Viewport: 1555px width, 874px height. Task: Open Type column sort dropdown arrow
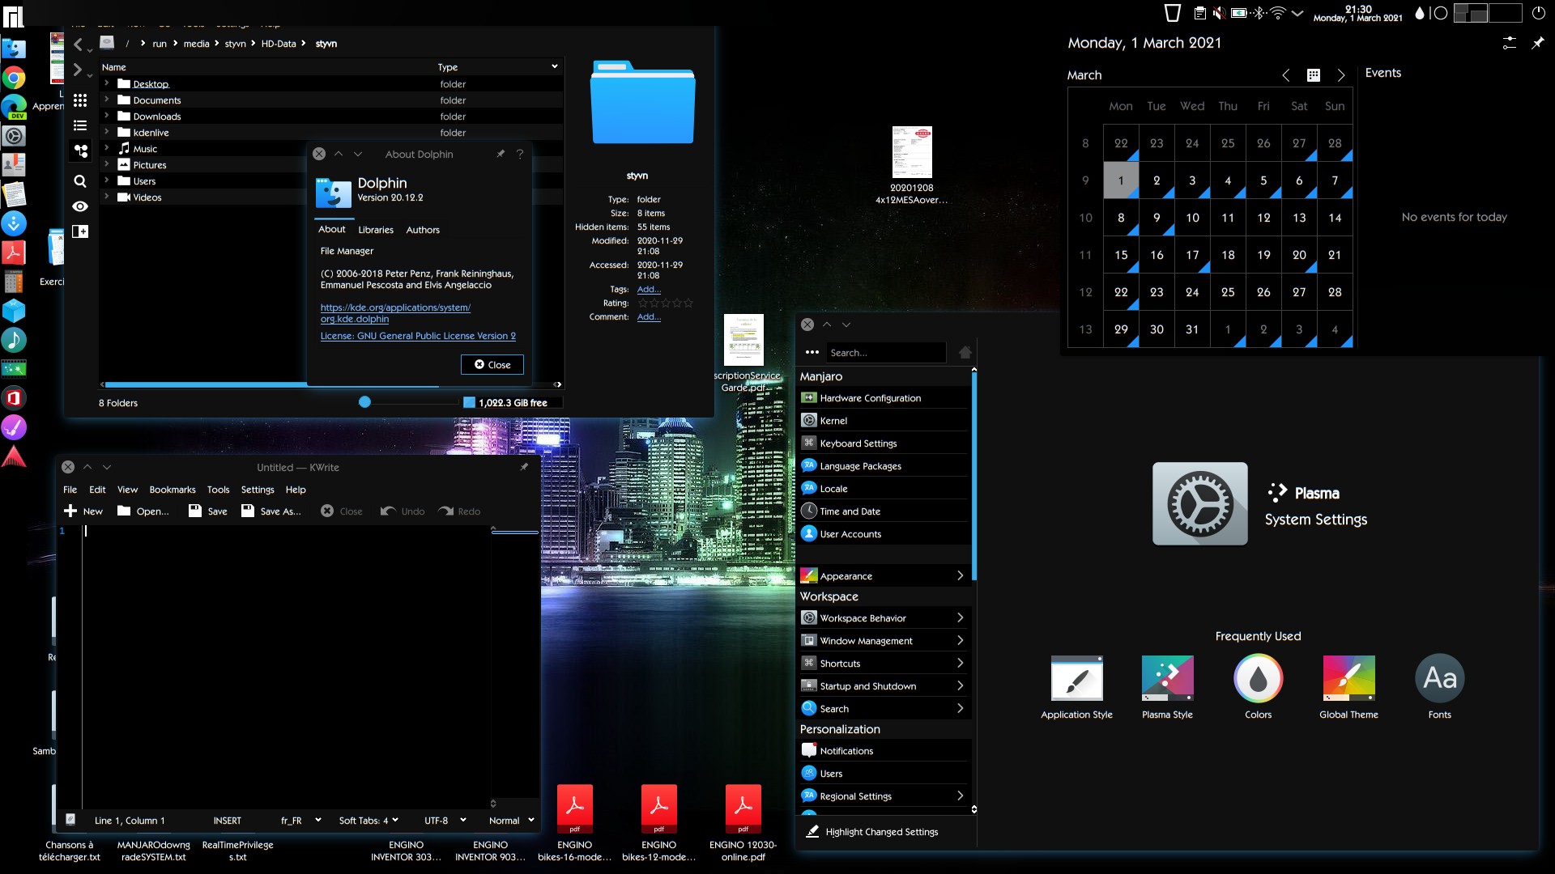pyautogui.click(x=555, y=66)
